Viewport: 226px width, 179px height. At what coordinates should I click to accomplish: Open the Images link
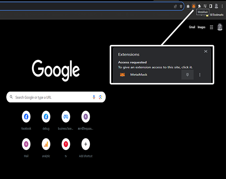[x=202, y=27]
